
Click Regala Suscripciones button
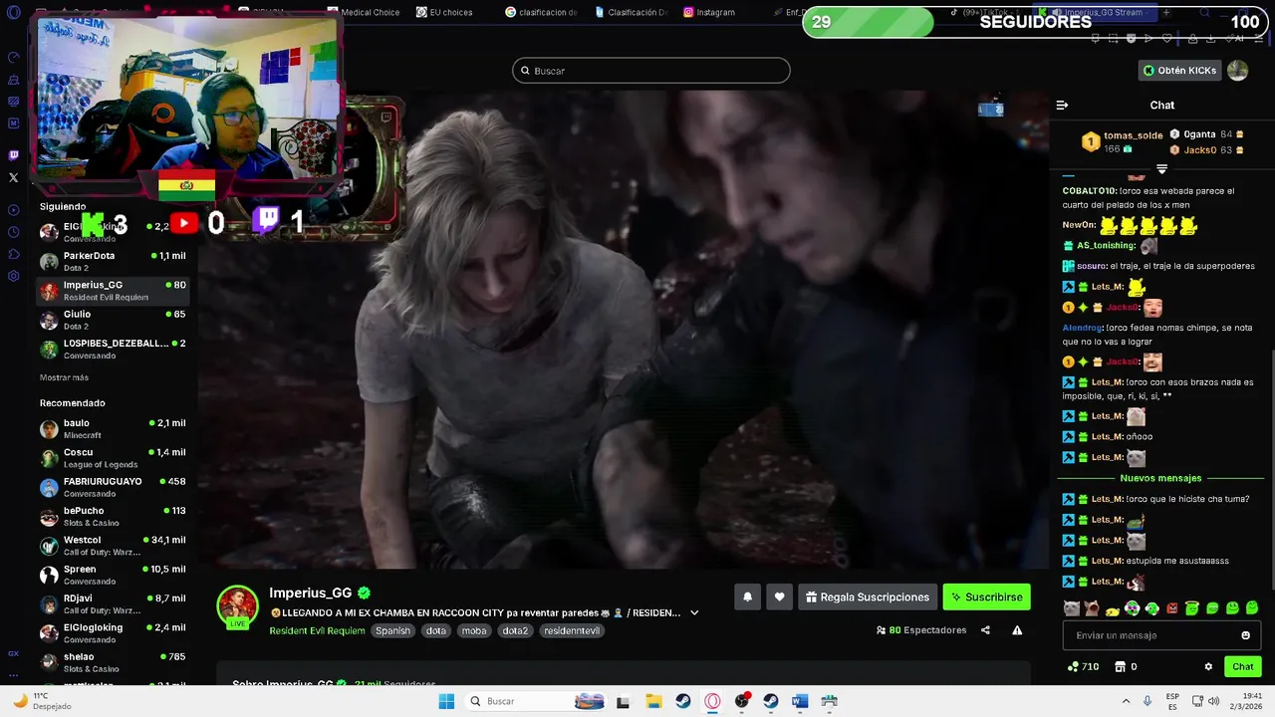point(868,597)
